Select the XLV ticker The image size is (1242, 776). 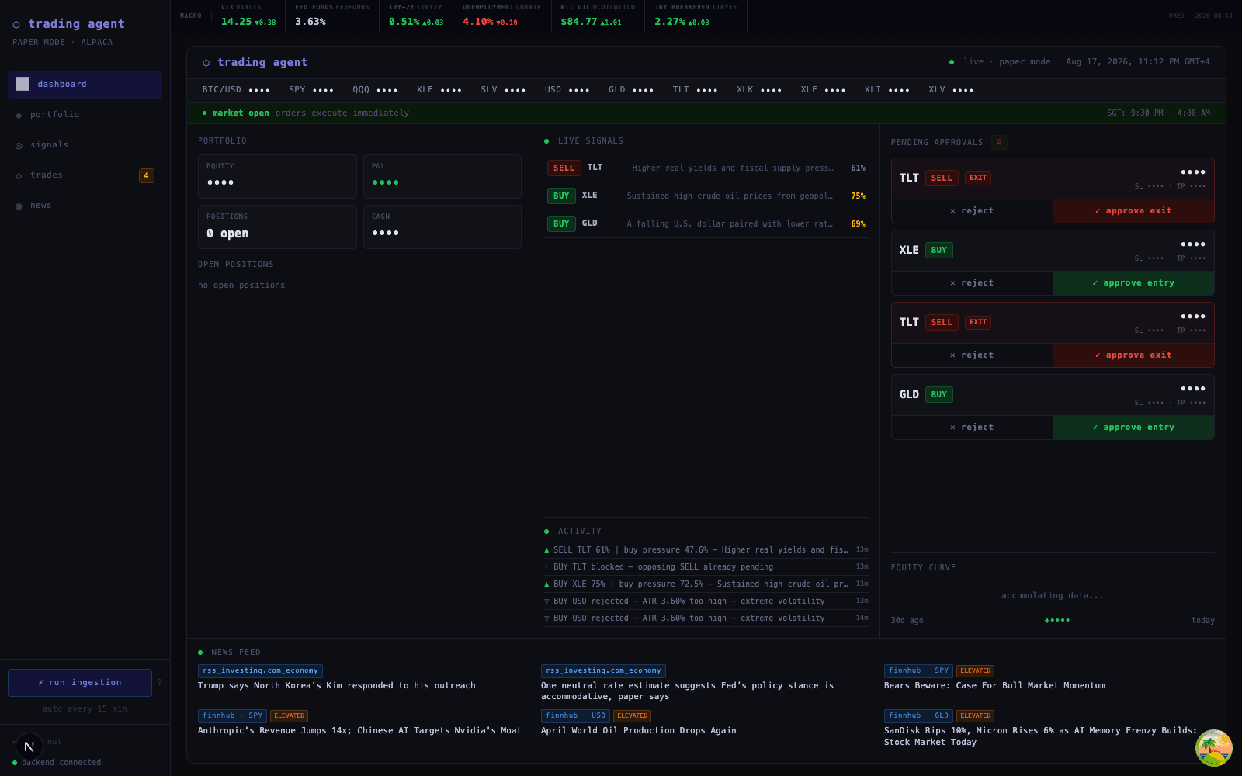[951, 90]
